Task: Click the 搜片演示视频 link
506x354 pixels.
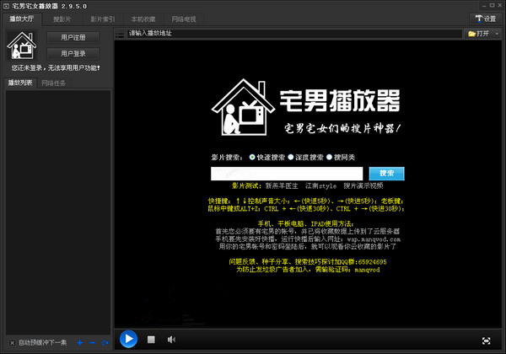Action: tap(363, 185)
